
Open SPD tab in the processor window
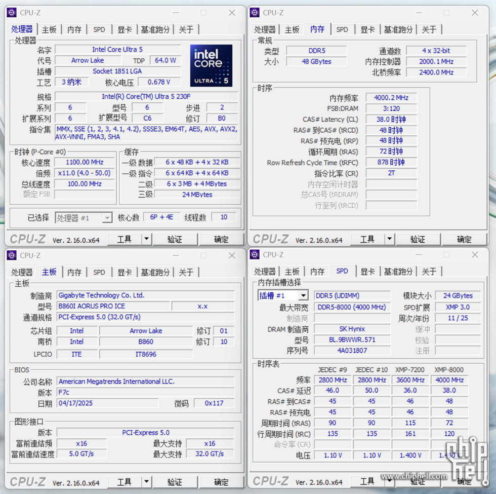point(99,30)
